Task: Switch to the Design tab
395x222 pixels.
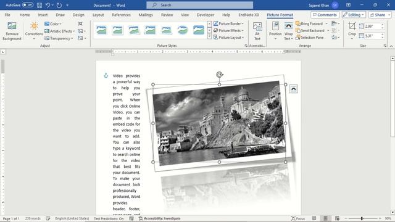Action: click(x=78, y=15)
